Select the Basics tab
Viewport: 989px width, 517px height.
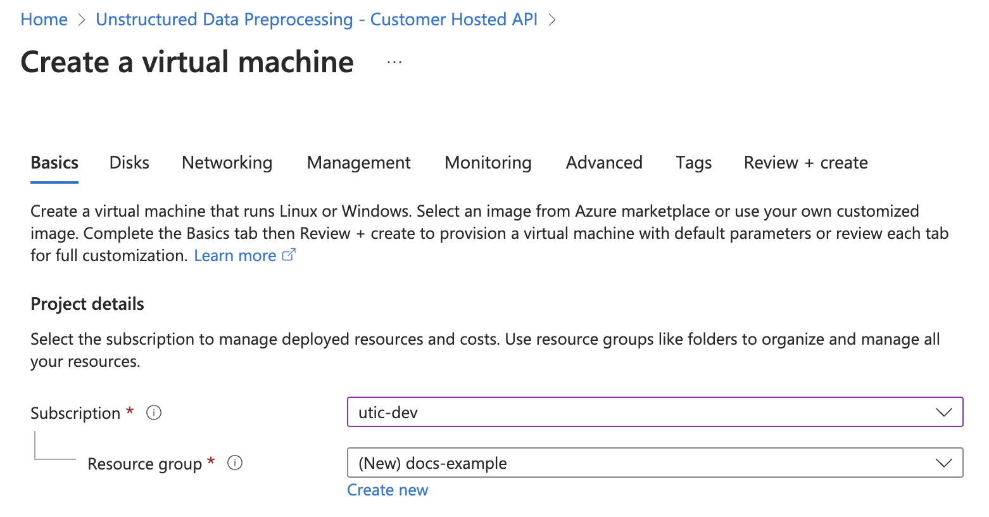pyautogui.click(x=54, y=163)
